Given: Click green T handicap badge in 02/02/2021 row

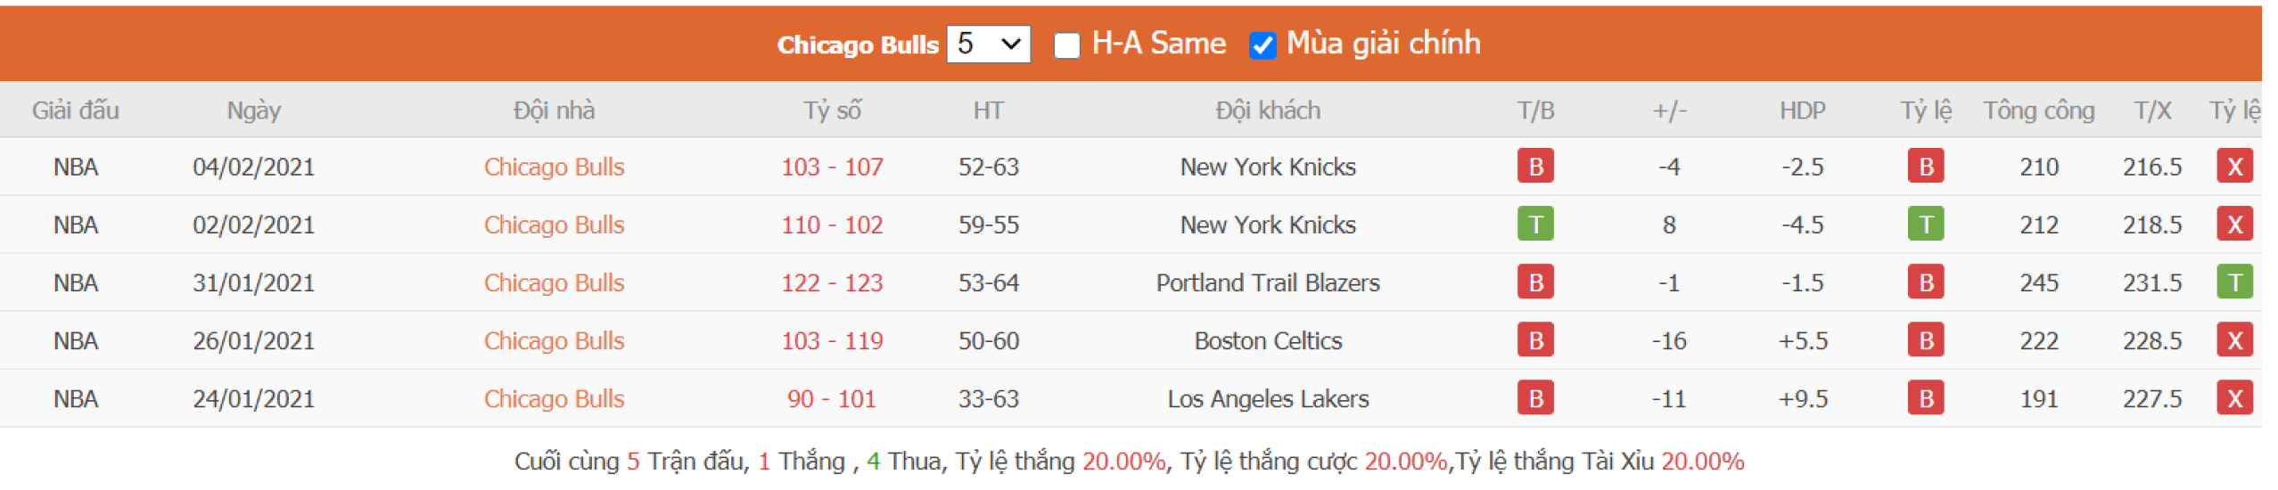Looking at the screenshot, I should pos(1925,225).
